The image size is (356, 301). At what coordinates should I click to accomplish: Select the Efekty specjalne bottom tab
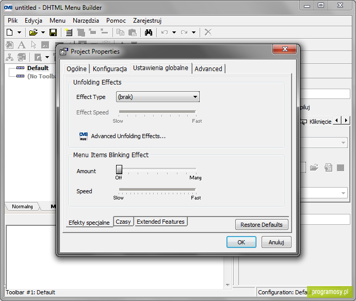89,223
